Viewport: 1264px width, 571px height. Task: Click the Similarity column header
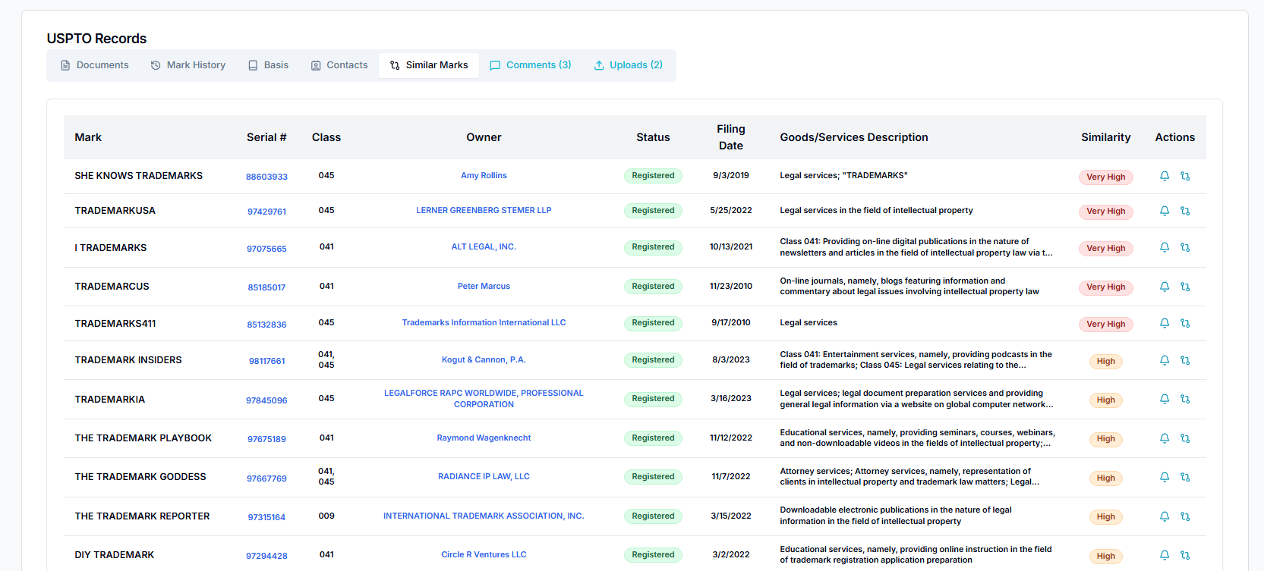point(1105,137)
